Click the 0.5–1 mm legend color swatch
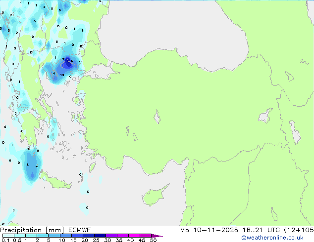Image resolution: width=314 pixels, height=242 pixels. point(20,236)
